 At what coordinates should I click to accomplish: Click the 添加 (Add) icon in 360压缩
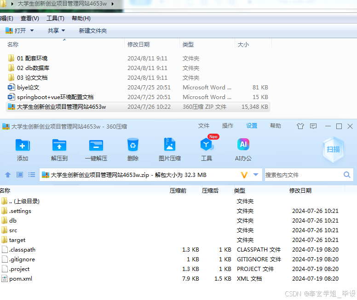(23, 145)
